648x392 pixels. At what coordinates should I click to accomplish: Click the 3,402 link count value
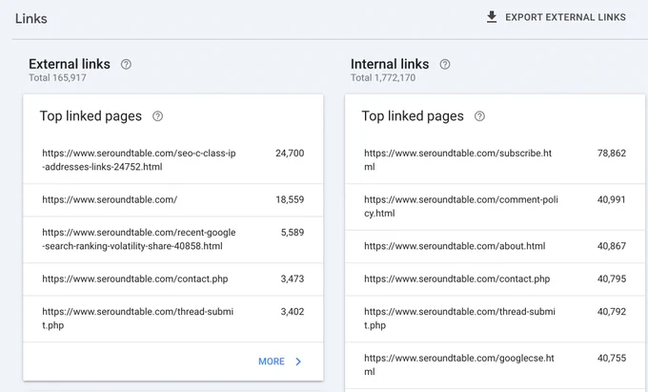pos(293,311)
